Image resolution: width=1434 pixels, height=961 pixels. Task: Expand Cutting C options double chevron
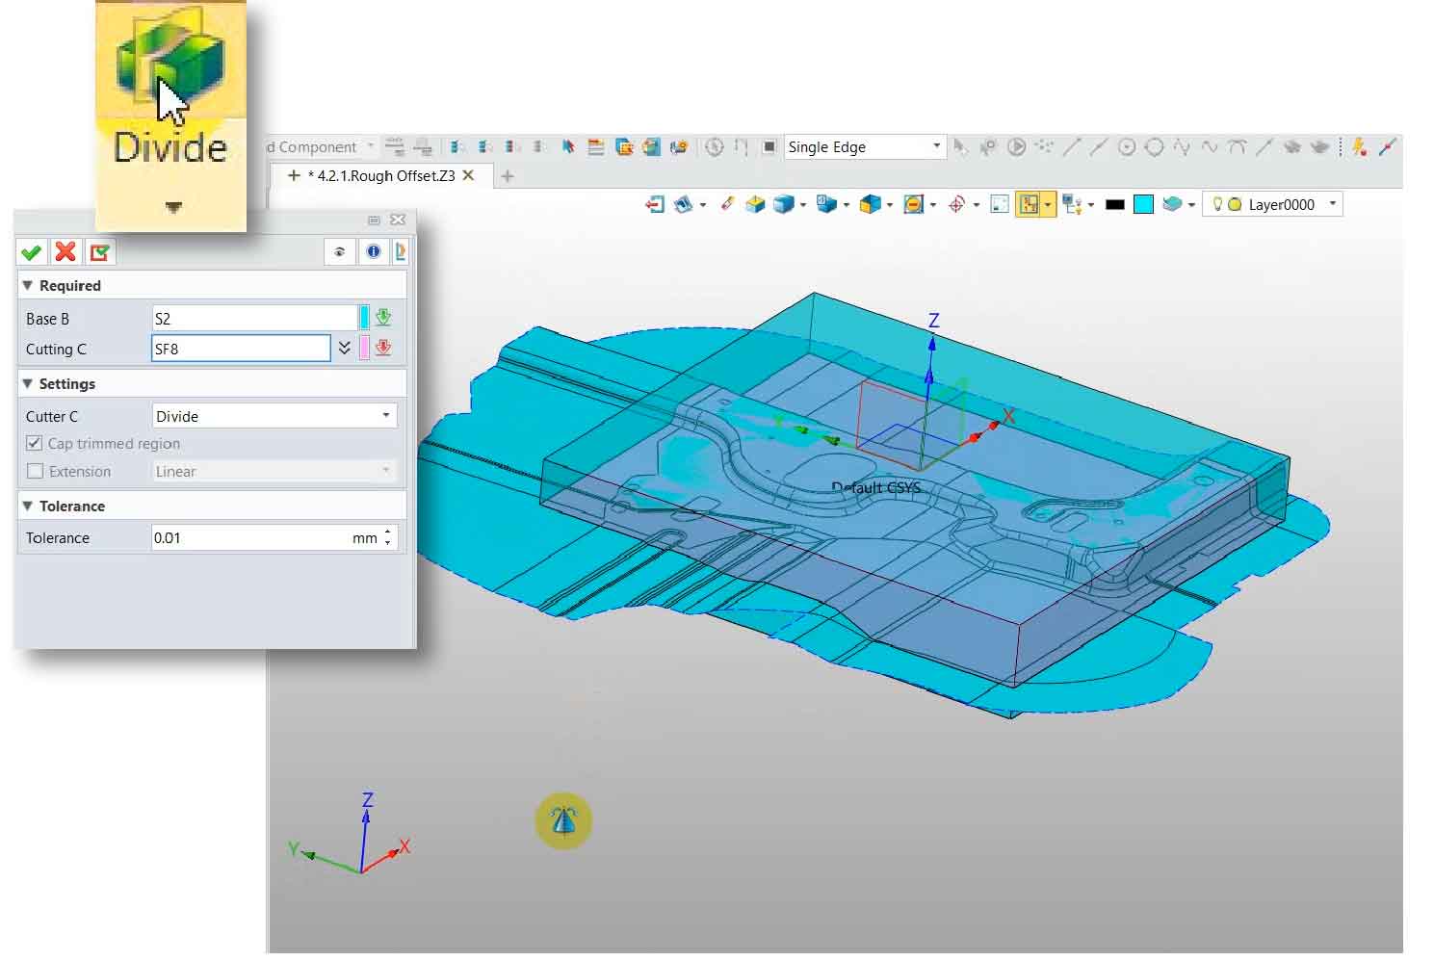pos(344,349)
